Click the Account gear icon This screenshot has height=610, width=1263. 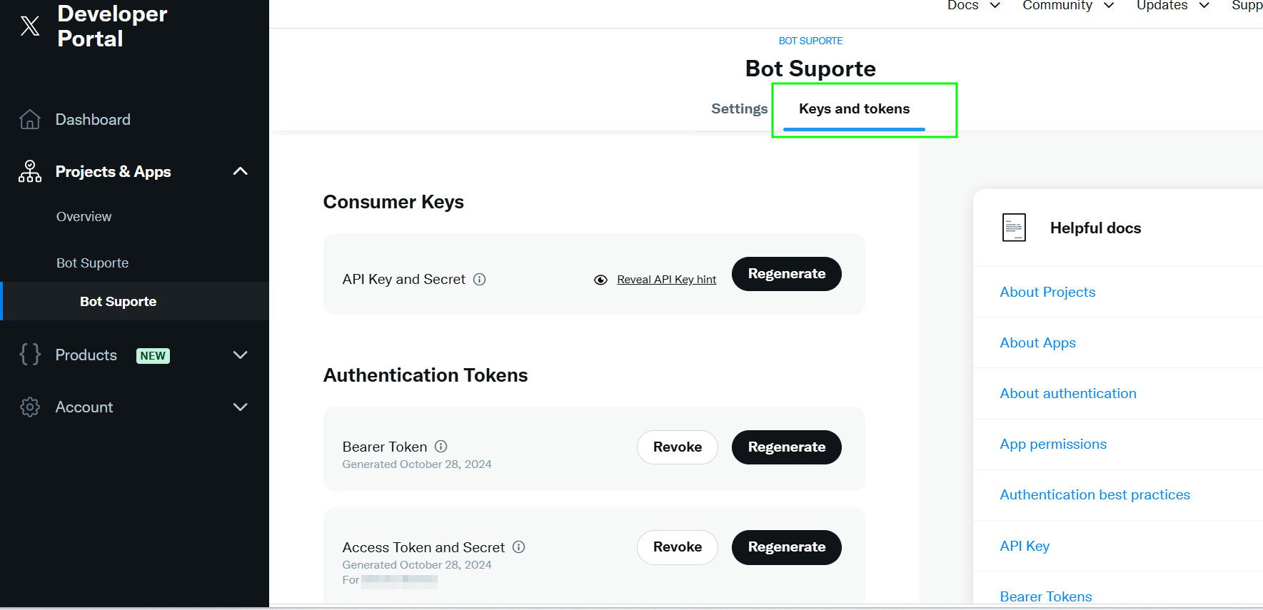click(30, 407)
